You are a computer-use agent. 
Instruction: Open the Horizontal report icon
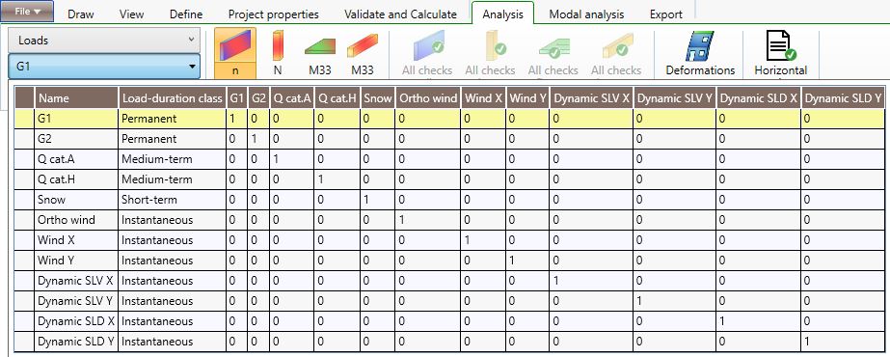(x=780, y=53)
